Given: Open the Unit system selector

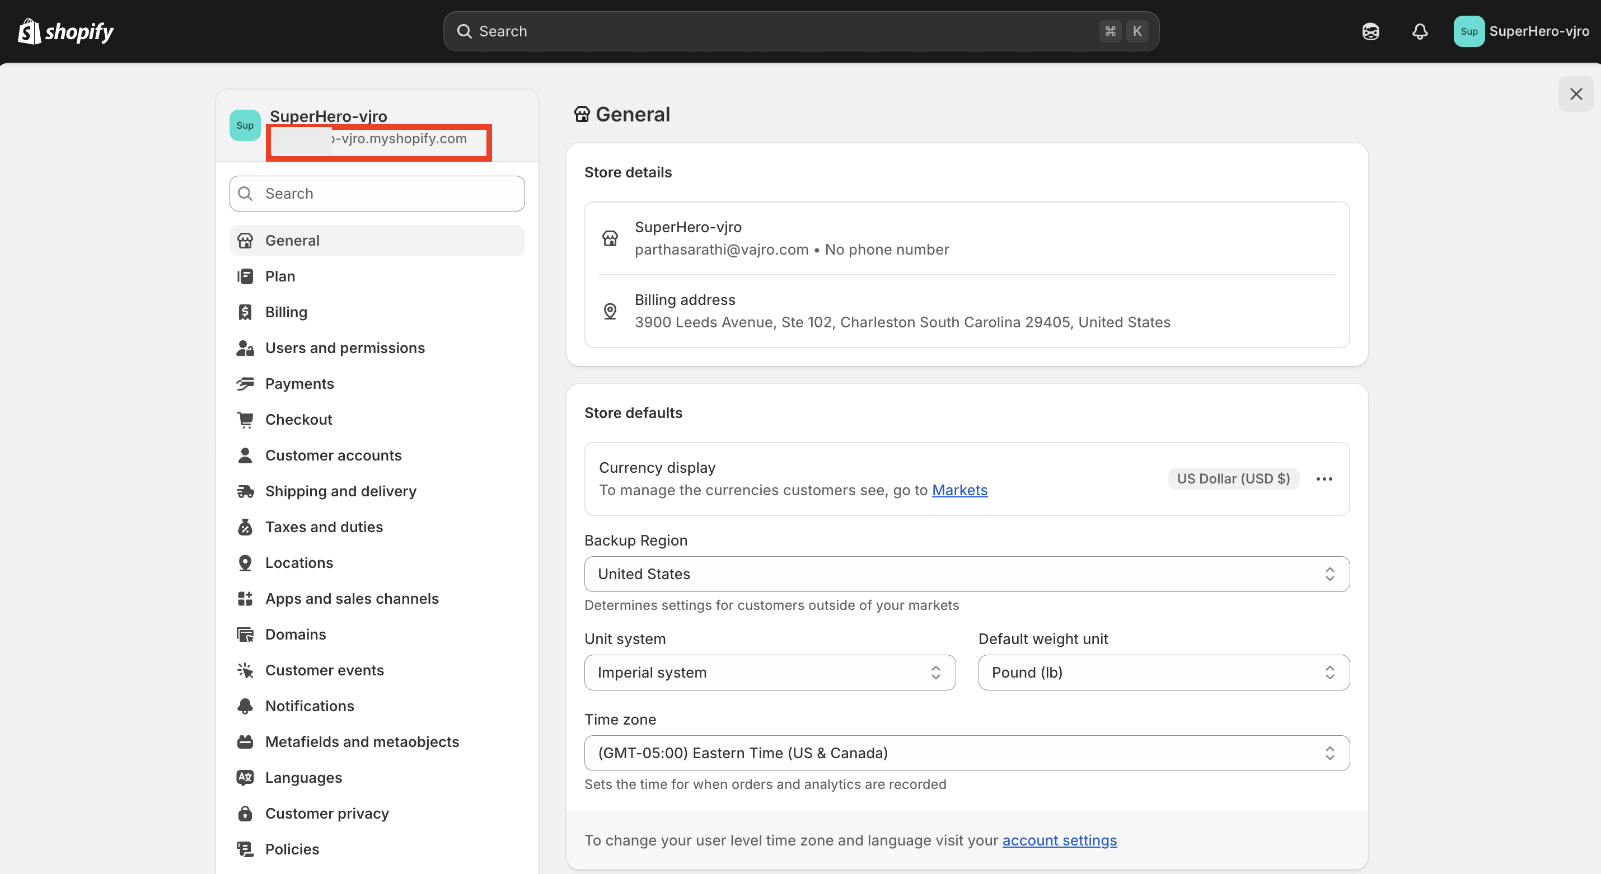Looking at the screenshot, I should coord(769,672).
